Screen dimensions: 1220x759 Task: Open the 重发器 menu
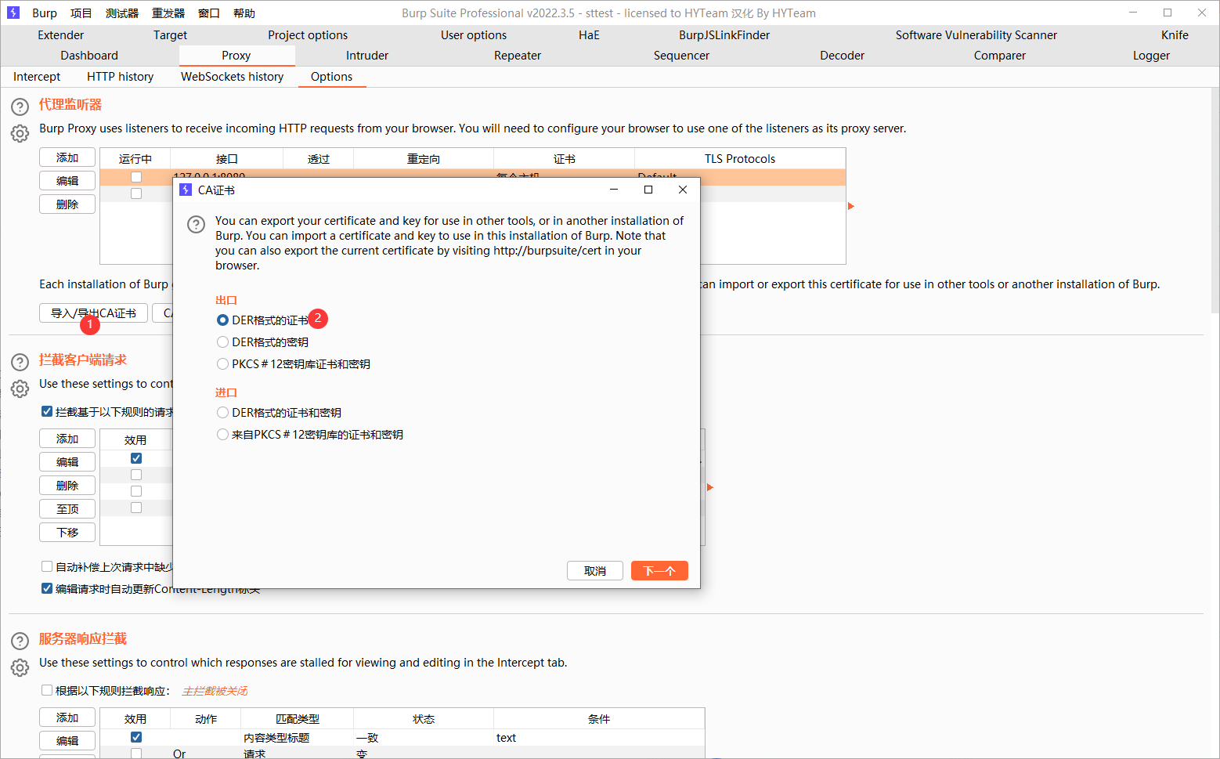(168, 13)
